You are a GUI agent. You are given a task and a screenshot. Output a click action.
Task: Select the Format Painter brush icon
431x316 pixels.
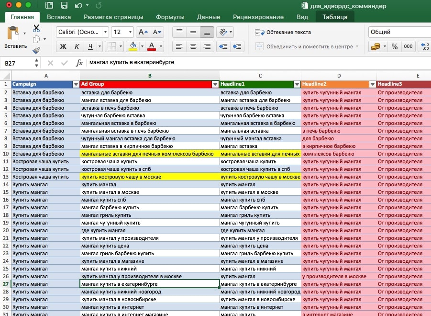pos(36,50)
